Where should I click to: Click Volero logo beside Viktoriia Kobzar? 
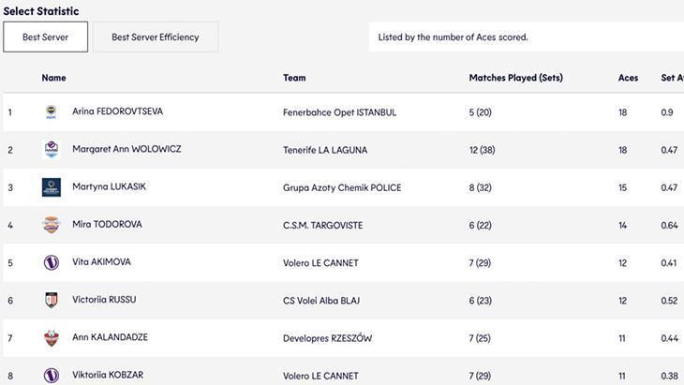point(52,376)
